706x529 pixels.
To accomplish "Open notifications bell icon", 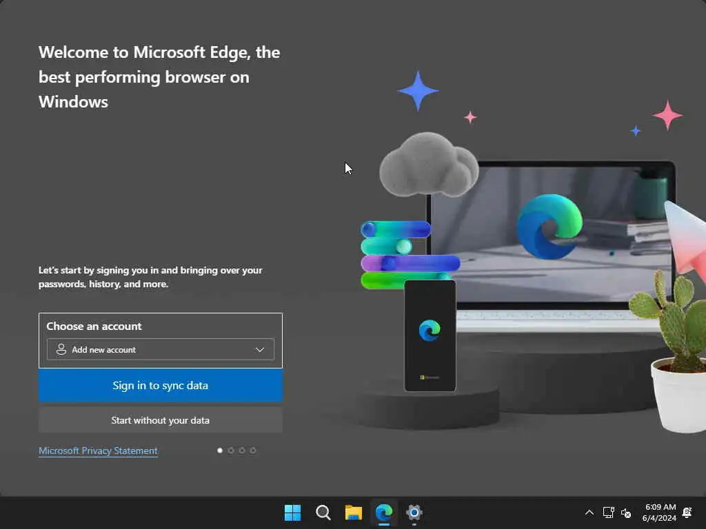I will pyautogui.click(x=687, y=512).
